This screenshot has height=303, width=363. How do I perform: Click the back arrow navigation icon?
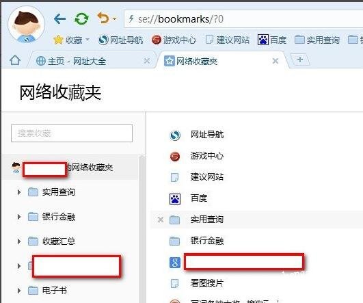[x=59, y=18]
